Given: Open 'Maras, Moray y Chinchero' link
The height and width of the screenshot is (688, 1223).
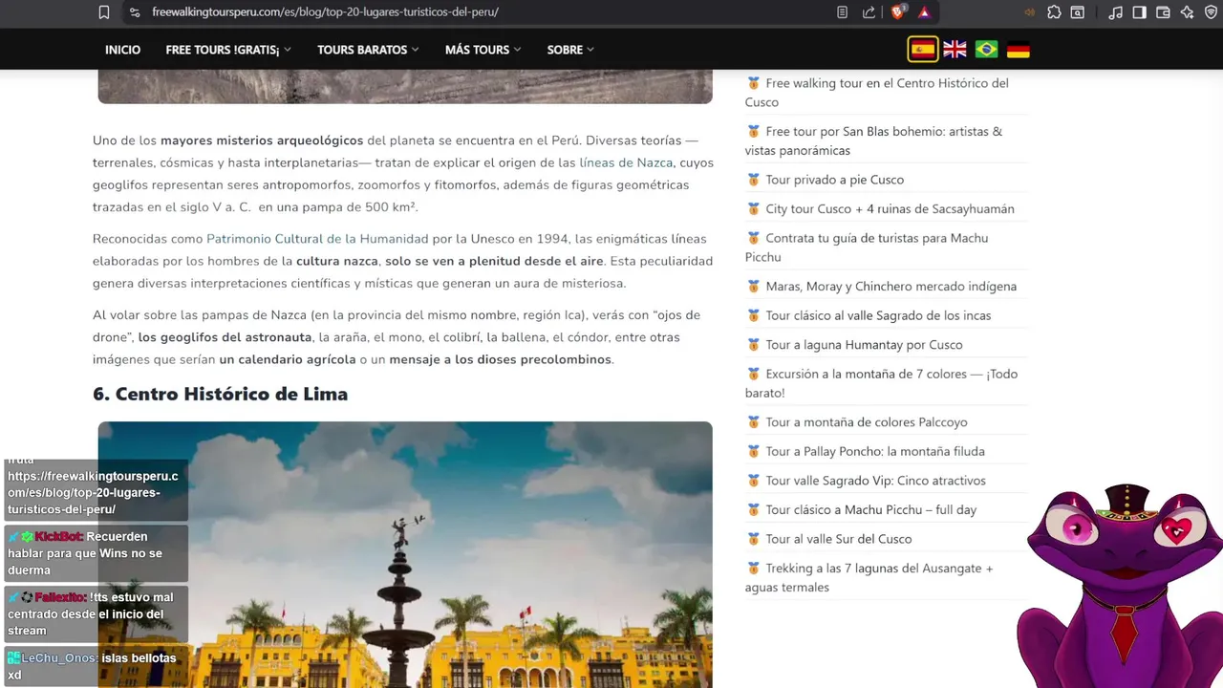Looking at the screenshot, I should tap(890, 287).
